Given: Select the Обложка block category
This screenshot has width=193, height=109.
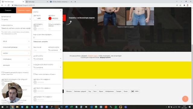Looking at the screenshot, I should pos(69,91).
